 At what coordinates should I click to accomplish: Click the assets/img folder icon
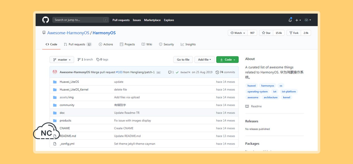click(x=55, y=97)
